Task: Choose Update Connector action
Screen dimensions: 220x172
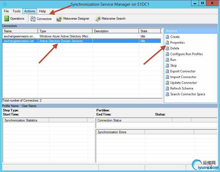Action: coord(183,83)
